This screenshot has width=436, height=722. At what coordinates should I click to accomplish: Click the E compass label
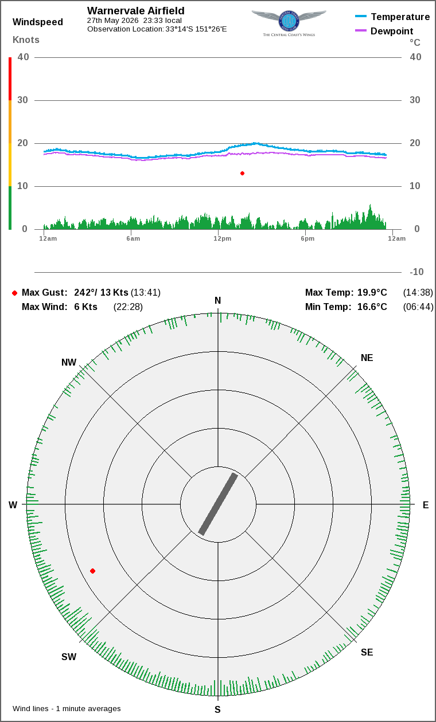point(426,505)
